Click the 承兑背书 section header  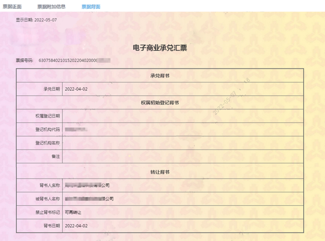pos(160,76)
